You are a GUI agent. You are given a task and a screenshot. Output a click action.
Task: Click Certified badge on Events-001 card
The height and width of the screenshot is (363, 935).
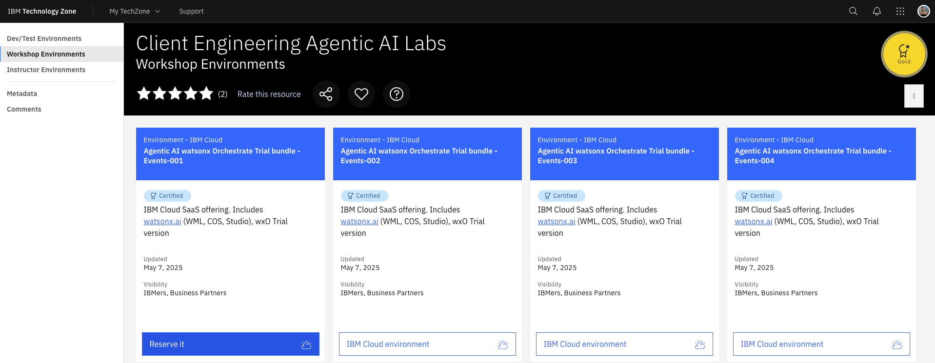point(167,196)
